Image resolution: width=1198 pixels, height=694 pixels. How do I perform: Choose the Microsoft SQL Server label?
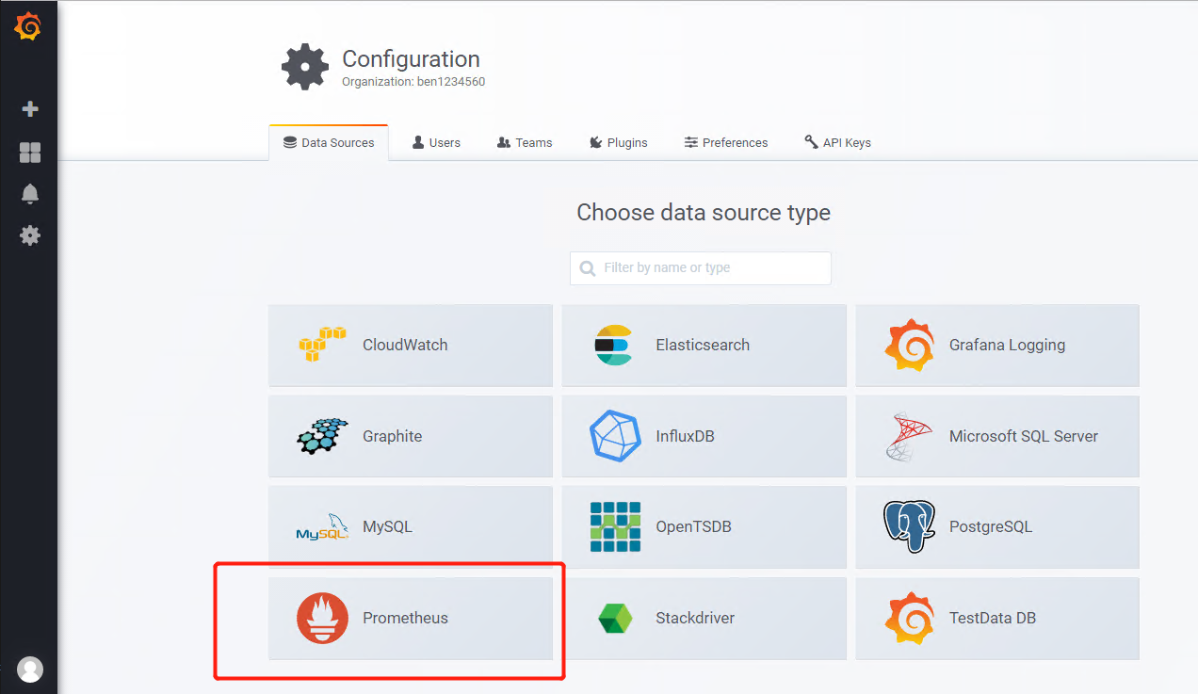tap(1024, 436)
